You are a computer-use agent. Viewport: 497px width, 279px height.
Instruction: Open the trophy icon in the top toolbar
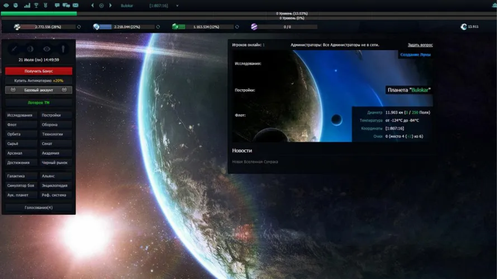[36, 5]
